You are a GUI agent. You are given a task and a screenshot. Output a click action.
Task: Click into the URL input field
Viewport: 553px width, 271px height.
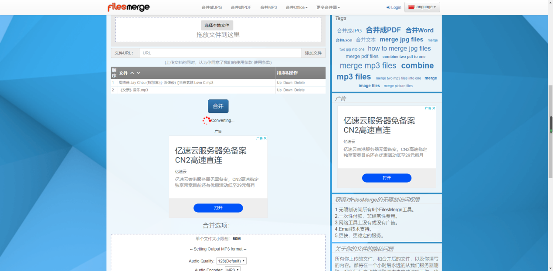point(220,53)
